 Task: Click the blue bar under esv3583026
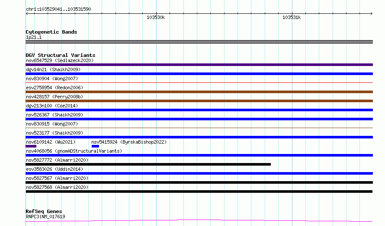199,173
